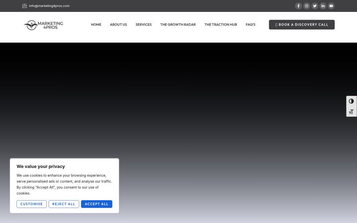Open the YouTube social icon
Image resolution: width=357 pixels, height=223 pixels.
(331, 6)
